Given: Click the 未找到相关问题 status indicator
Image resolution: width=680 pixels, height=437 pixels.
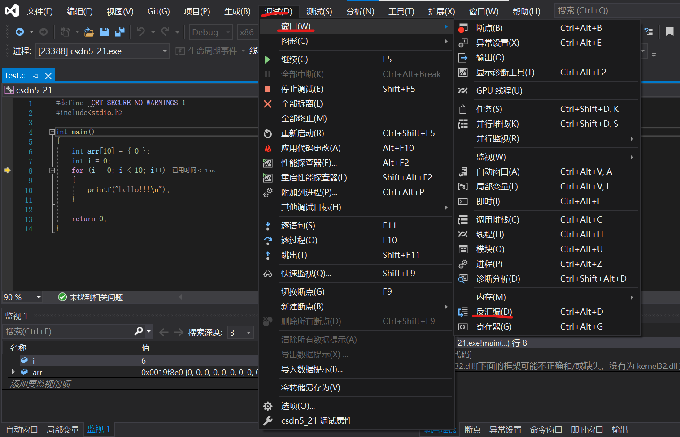Looking at the screenshot, I should 91,297.
